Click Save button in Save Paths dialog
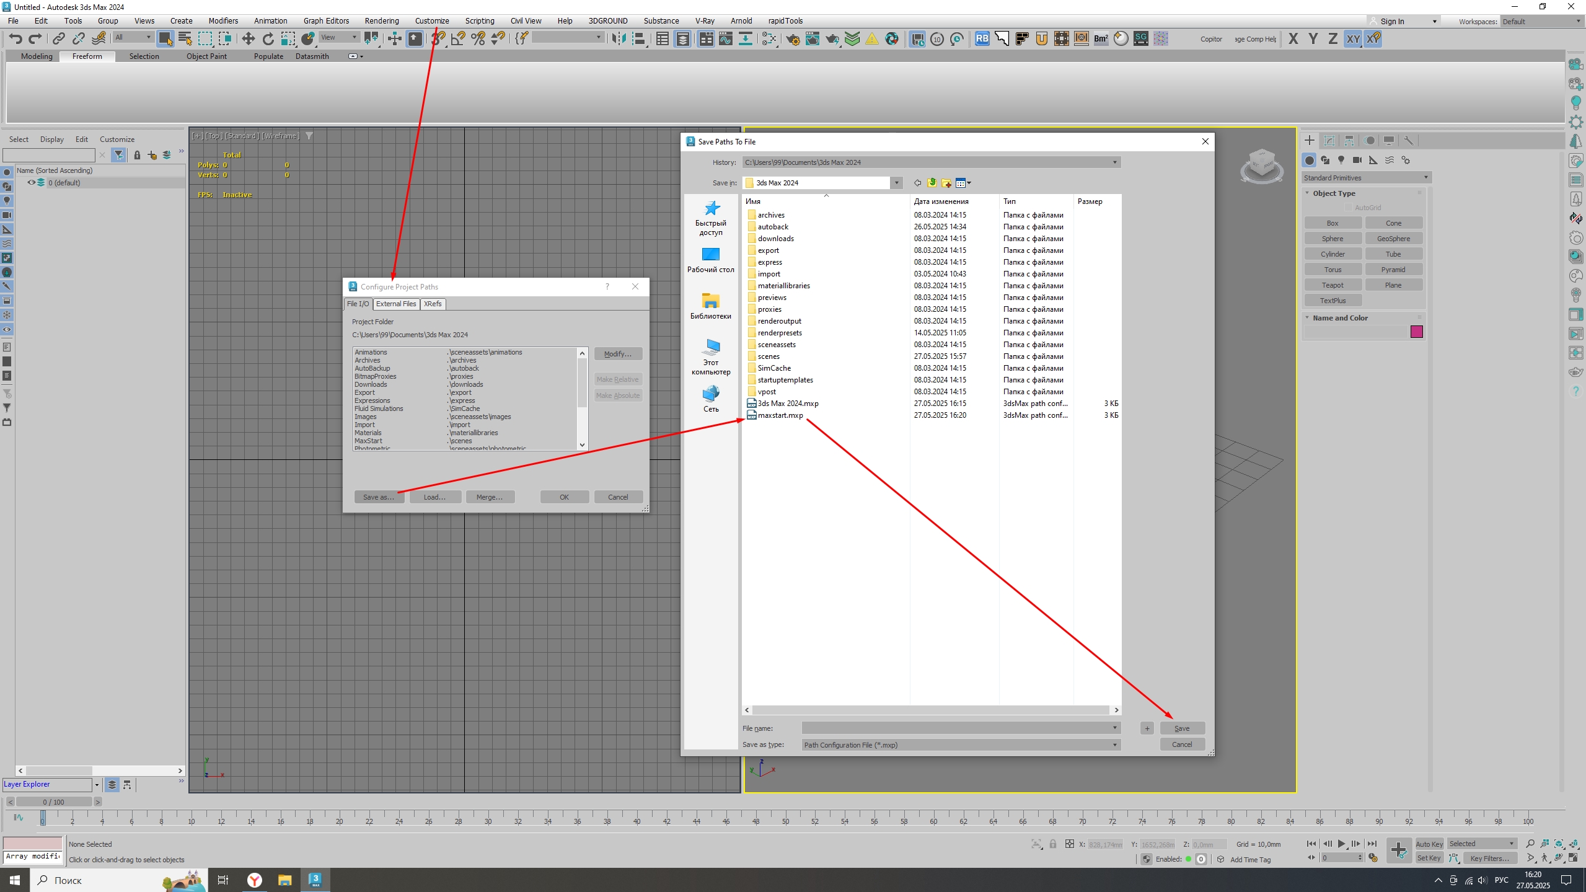Screen dimensions: 1586x892 (1182, 728)
